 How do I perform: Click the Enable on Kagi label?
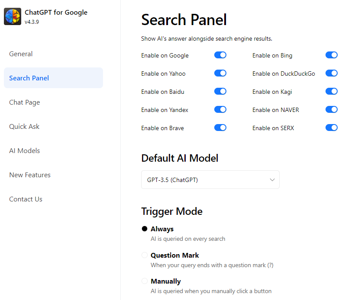point(272,92)
